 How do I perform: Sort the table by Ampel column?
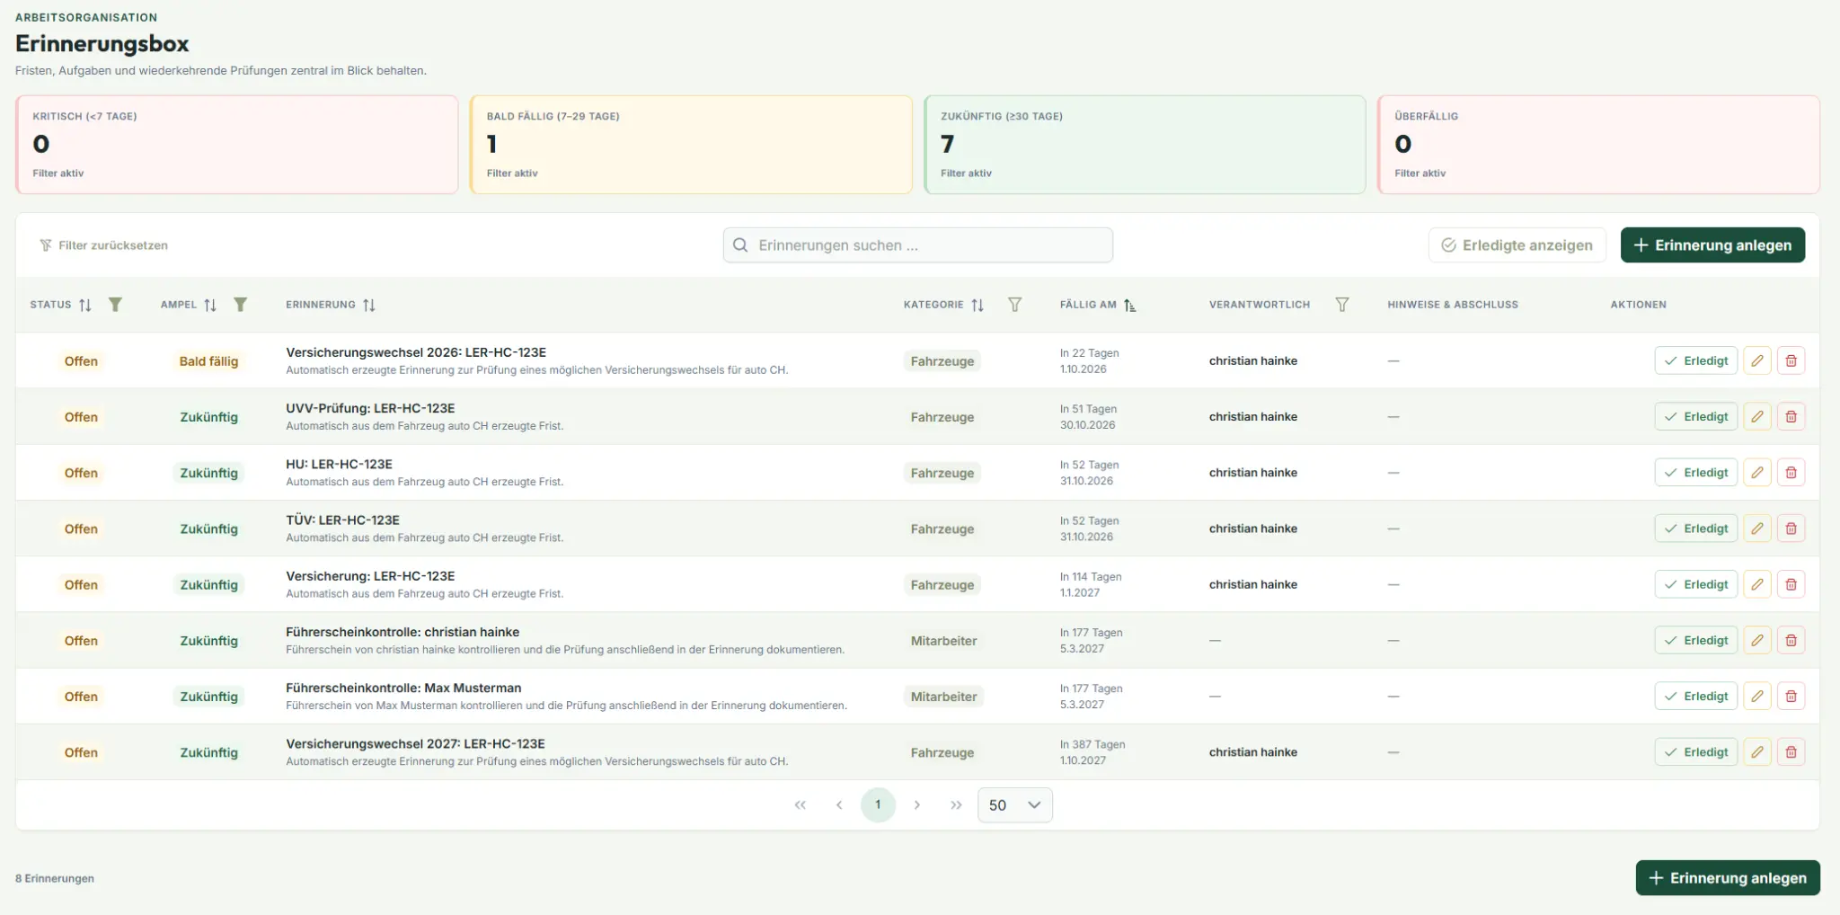(x=210, y=305)
